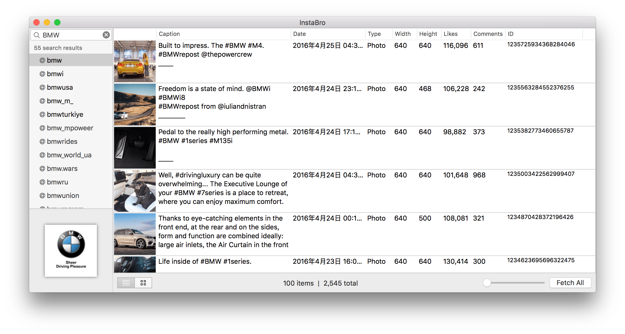625x334 pixels.
Task: Select the @ bmw.wars account
Action: 71,168
